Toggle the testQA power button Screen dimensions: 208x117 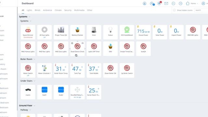[143, 46]
